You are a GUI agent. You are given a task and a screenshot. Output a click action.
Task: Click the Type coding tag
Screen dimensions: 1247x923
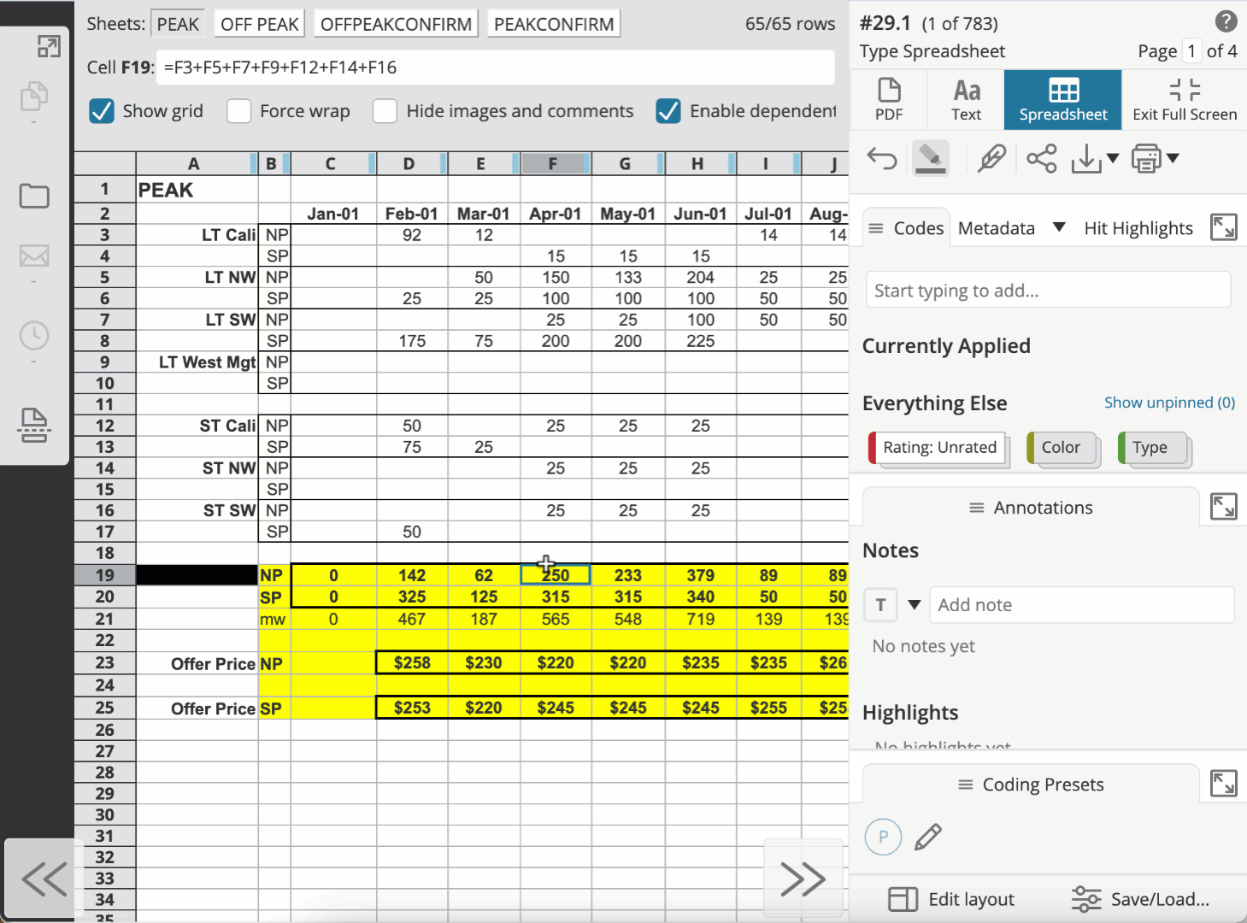(1152, 448)
